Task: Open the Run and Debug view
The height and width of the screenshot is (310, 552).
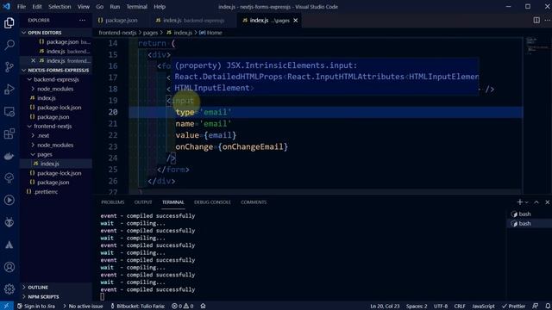Action: [9, 89]
